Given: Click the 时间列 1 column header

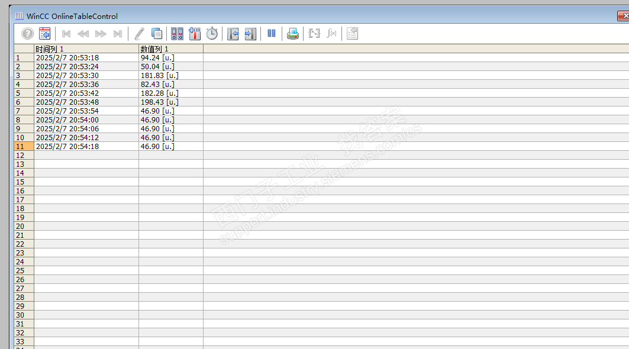Looking at the screenshot, I should (86, 49).
